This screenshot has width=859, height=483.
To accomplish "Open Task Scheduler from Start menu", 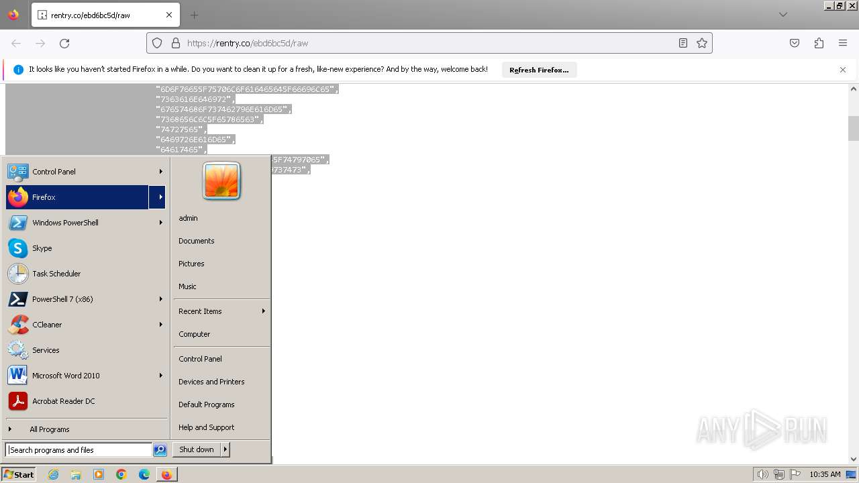I will coord(85,274).
